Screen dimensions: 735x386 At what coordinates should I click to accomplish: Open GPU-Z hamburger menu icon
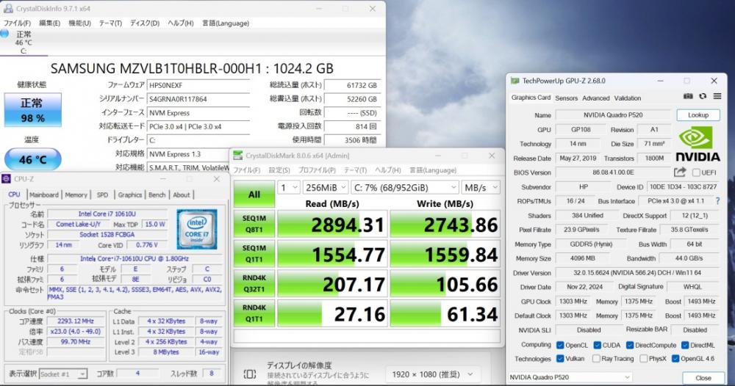point(717,96)
